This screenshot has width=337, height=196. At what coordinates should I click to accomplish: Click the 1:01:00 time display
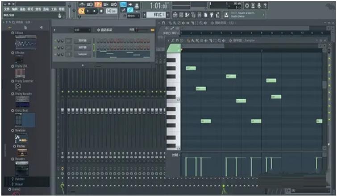coord(158,6)
